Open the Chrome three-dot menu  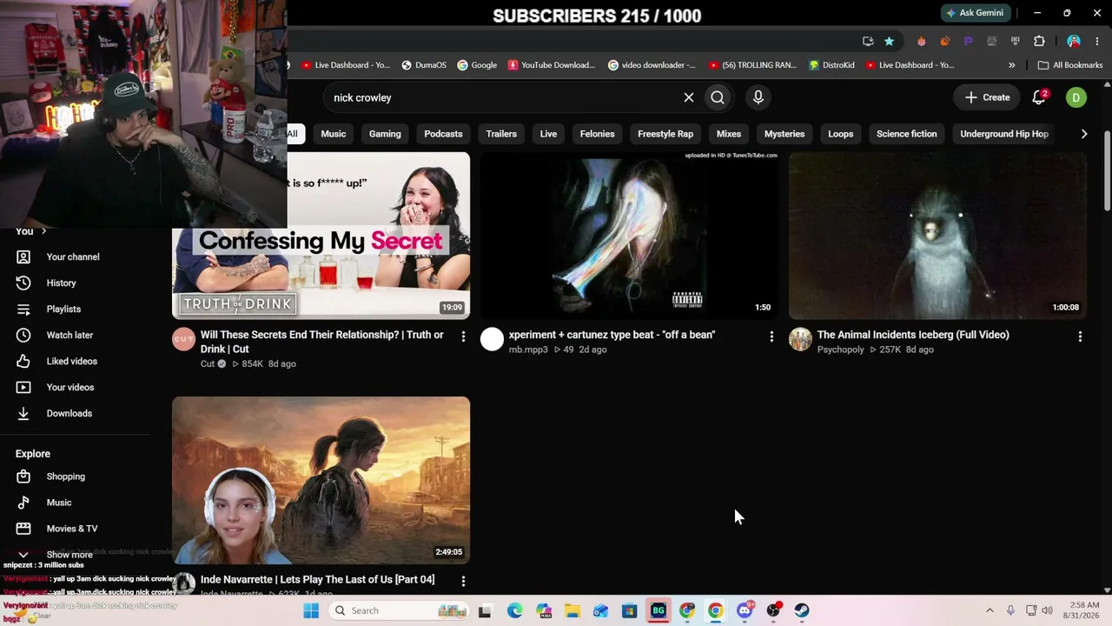pos(1097,41)
